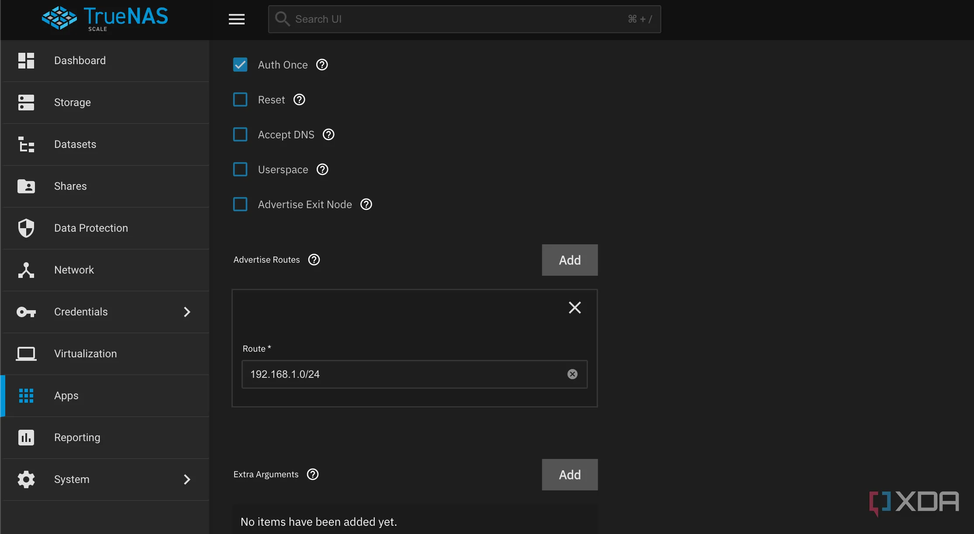The image size is (974, 534).
Task: Navigate to Shares
Action: click(105, 186)
